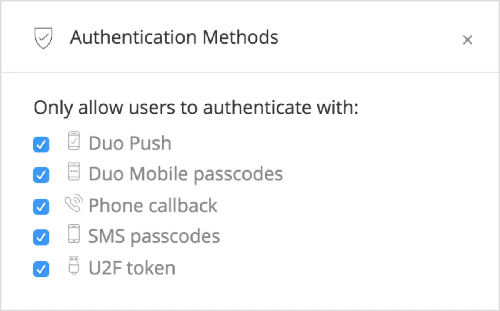Click the "Authentication Methods" title text
The height and width of the screenshot is (311, 500).
(174, 37)
